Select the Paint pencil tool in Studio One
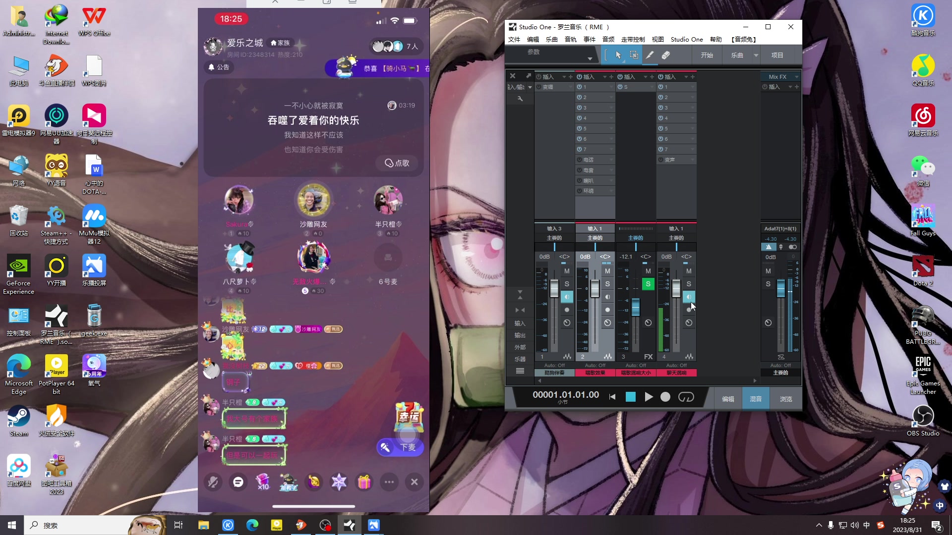The width and height of the screenshot is (952, 535). tap(650, 55)
